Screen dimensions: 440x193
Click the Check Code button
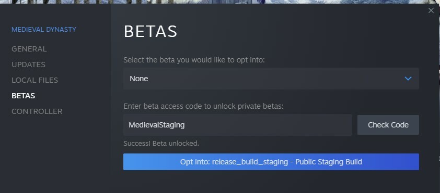pyautogui.click(x=388, y=124)
